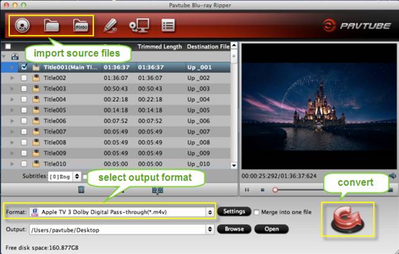
Task: Pause the preview playback
Action: (247, 190)
